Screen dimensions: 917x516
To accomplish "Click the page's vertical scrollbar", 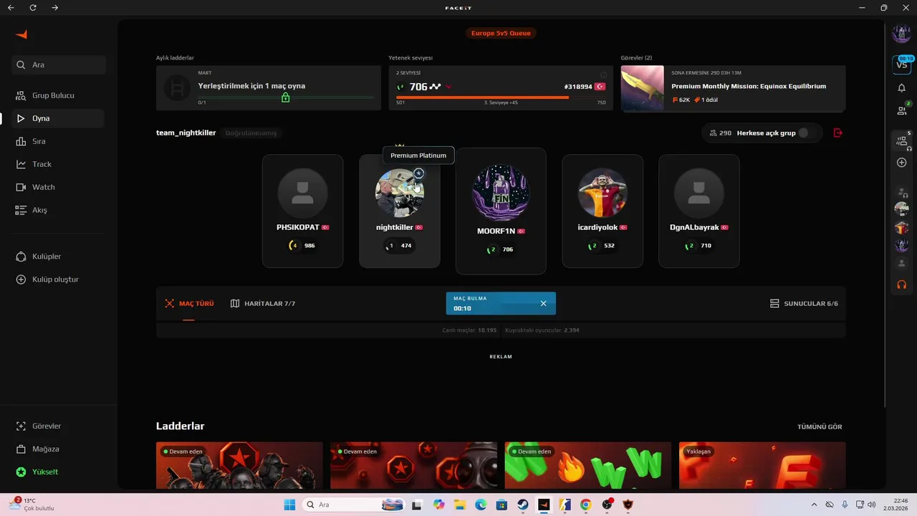I will [886, 215].
